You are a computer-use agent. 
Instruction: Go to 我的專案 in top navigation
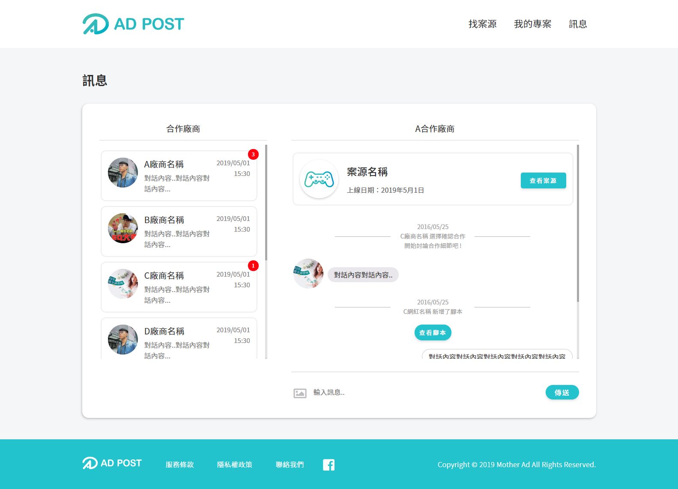coord(532,24)
